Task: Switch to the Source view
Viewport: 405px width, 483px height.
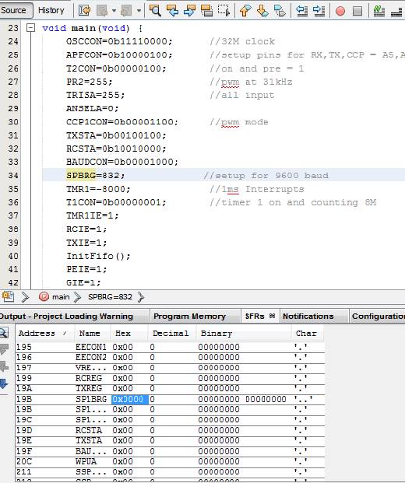Action: pos(15,10)
